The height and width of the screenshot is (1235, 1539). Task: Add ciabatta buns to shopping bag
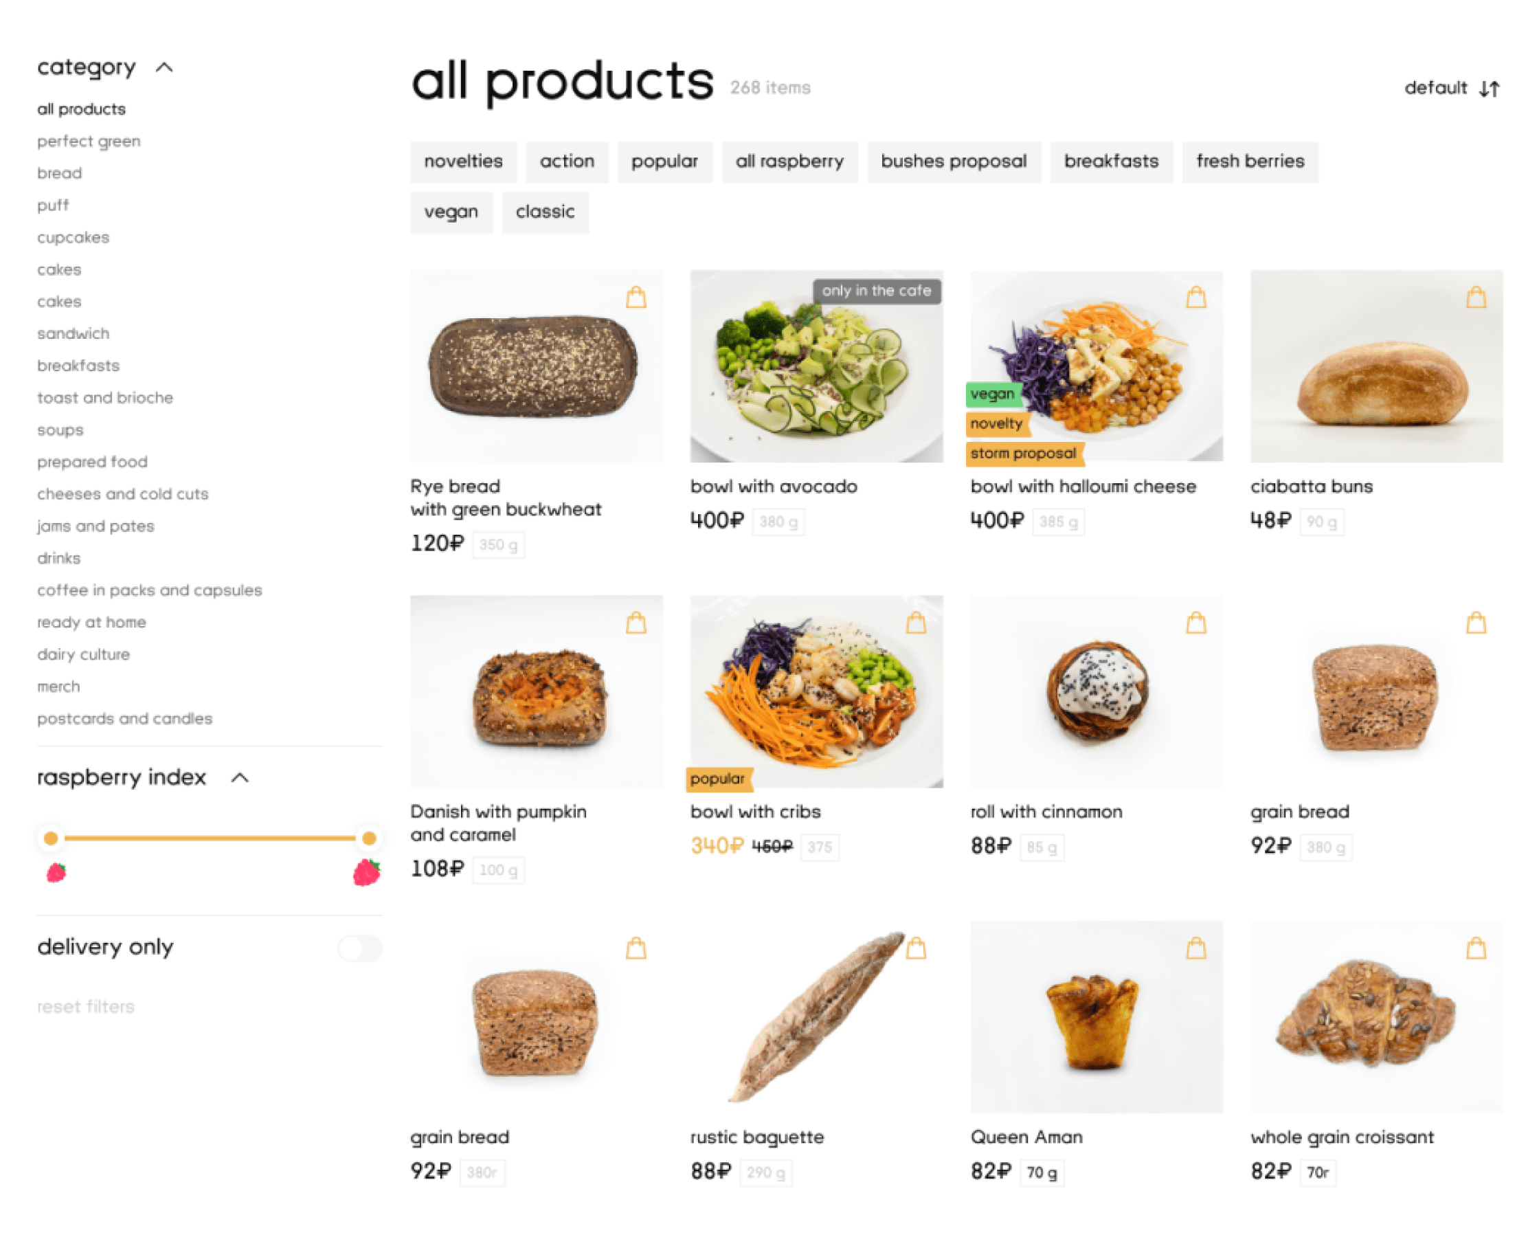[1476, 297]
